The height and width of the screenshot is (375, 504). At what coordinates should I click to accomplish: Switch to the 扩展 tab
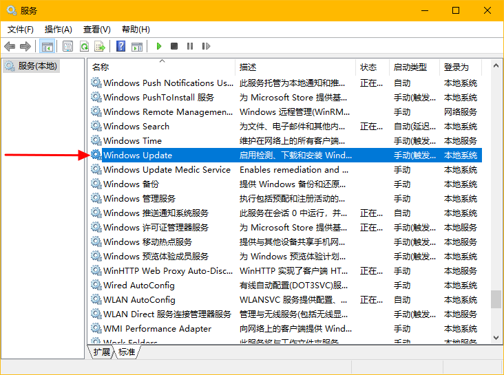tap(102, 352)
